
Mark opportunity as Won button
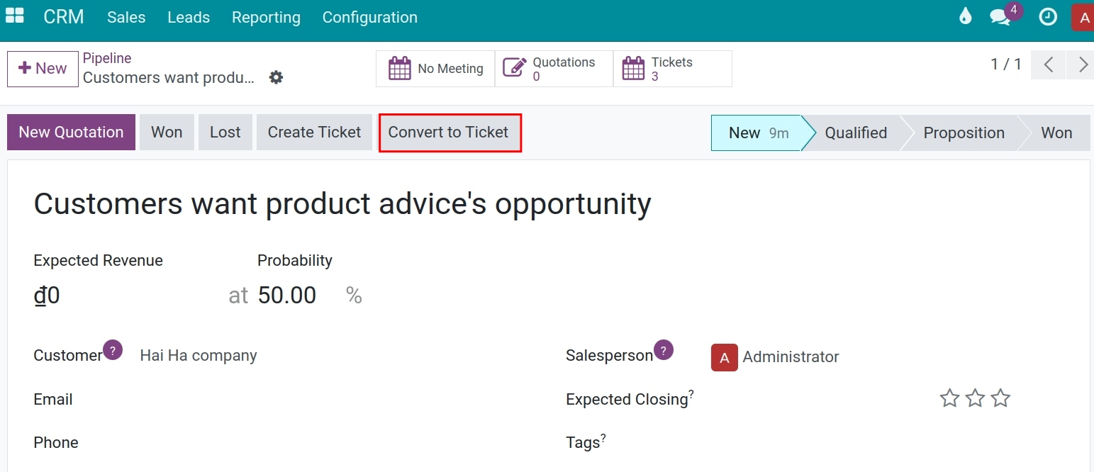(x=167, y=133)
